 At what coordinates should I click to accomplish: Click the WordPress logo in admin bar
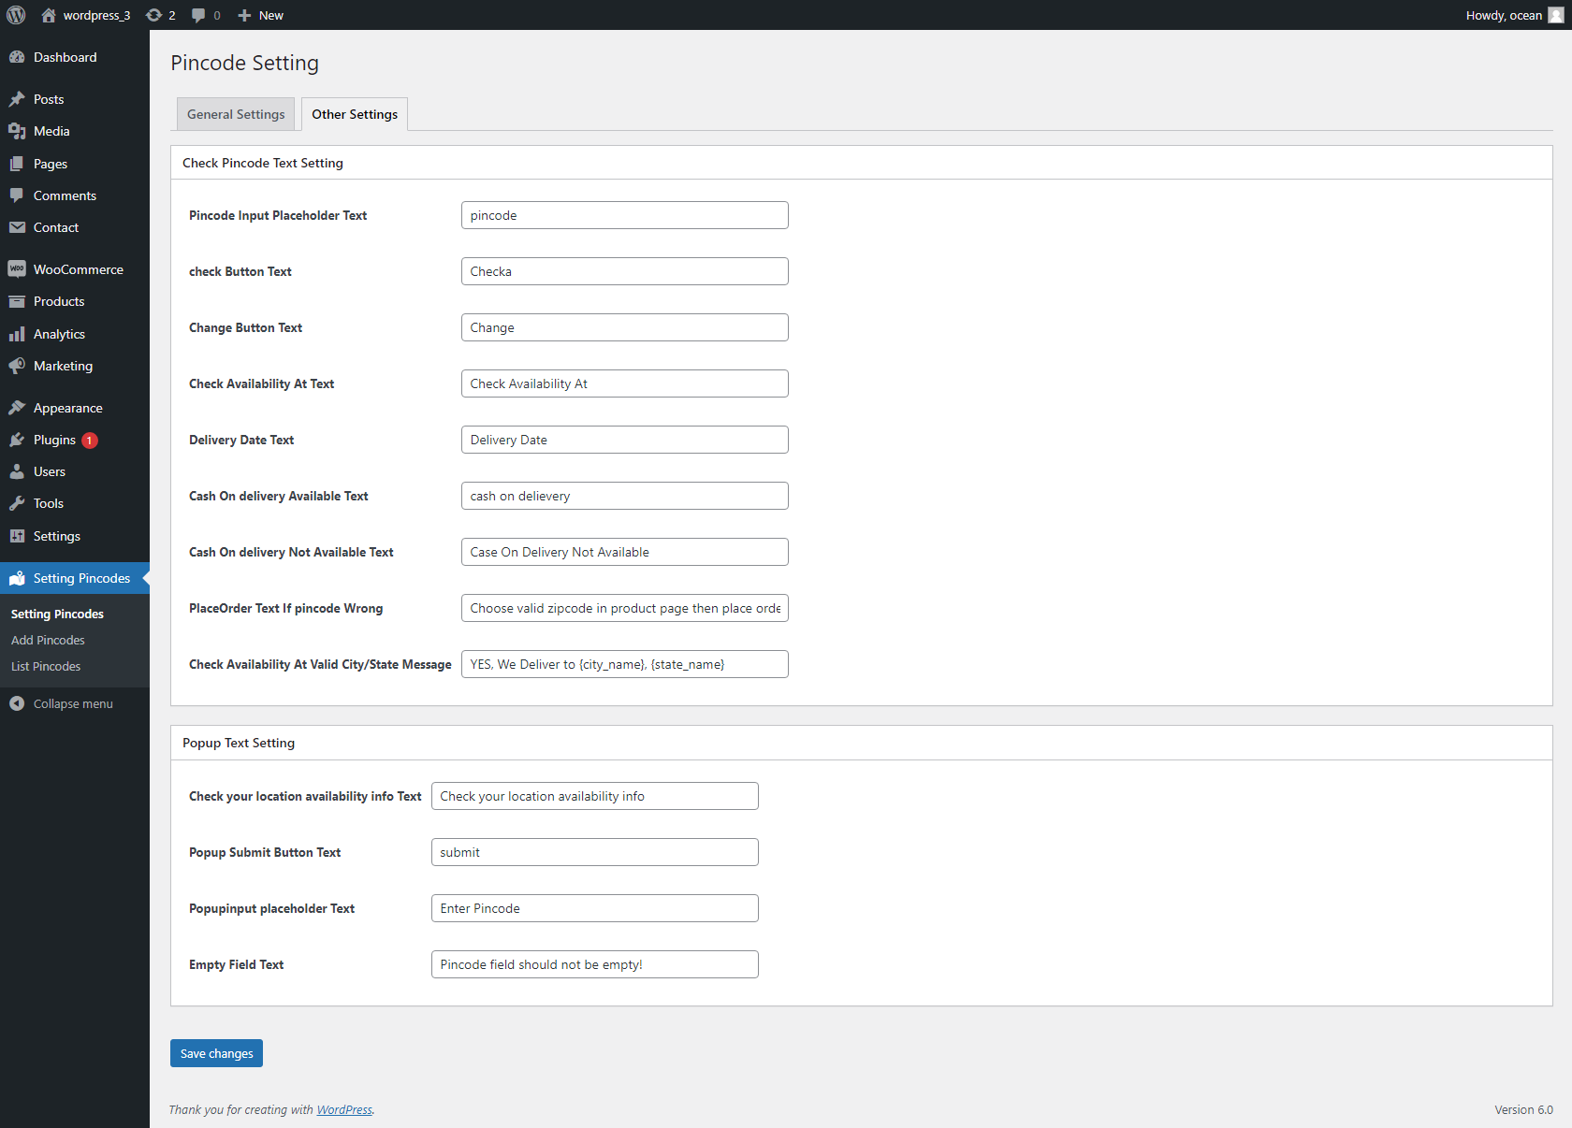(16, 15)
